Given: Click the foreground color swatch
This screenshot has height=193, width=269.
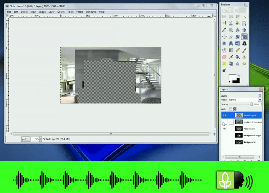Looking at the screenshot, I should coord(232,78).
